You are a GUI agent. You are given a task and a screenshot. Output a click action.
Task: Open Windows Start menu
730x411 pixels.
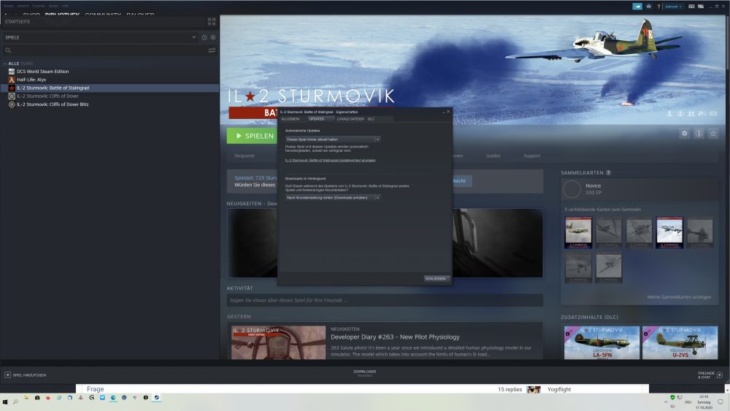coord(5,402)
